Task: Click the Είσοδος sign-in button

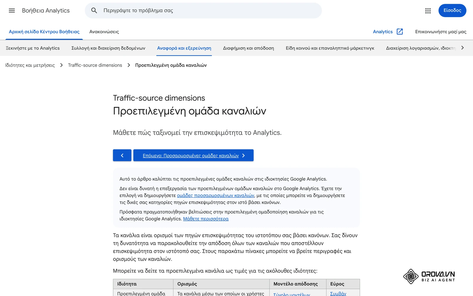Action: tap(452, 11)
